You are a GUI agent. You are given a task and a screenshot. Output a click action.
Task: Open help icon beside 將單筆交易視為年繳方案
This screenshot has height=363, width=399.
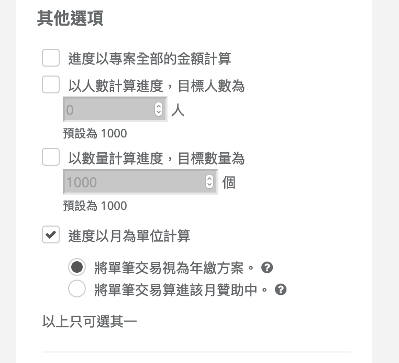point(267,268)
